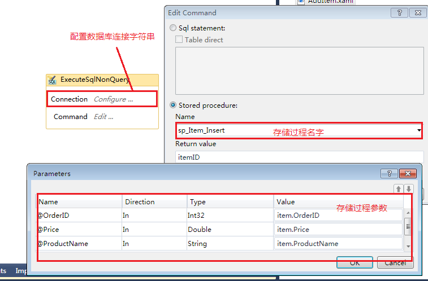Viewport: 428px width, 281px height.
Task: Close the Edit Command dialog
Action: [x=418, y=13]
